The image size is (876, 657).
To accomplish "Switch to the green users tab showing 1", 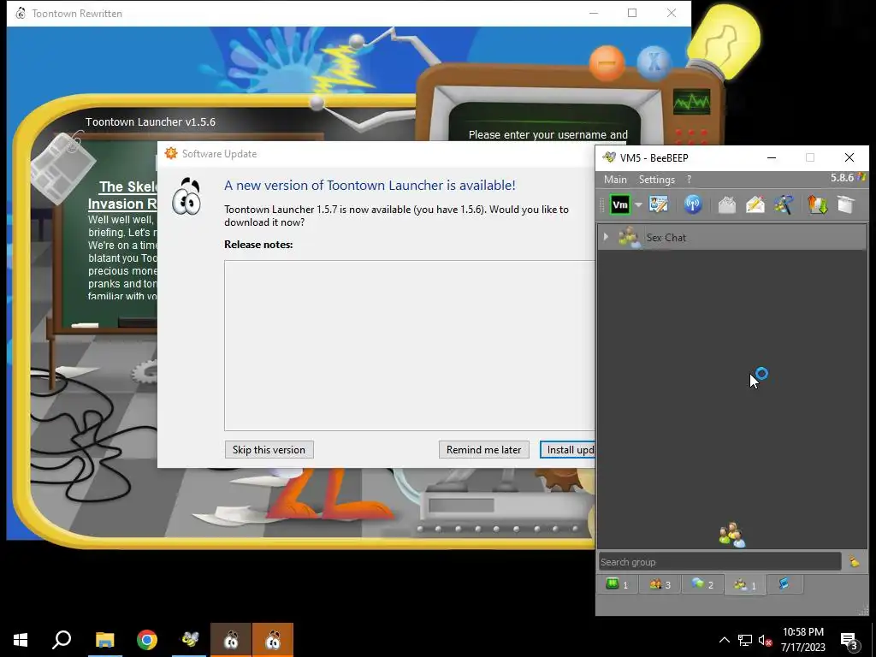I will [618, 584].
